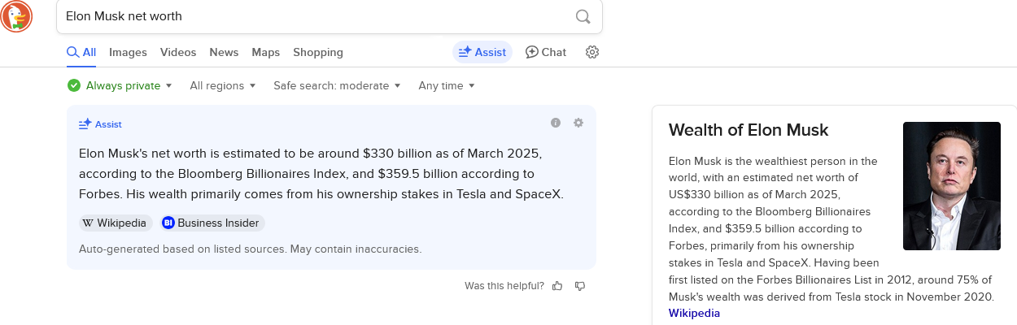Follow the Wikipedia link in knowledge panel
This screenshot has width=1017, height=325.
tap(694, 313)
